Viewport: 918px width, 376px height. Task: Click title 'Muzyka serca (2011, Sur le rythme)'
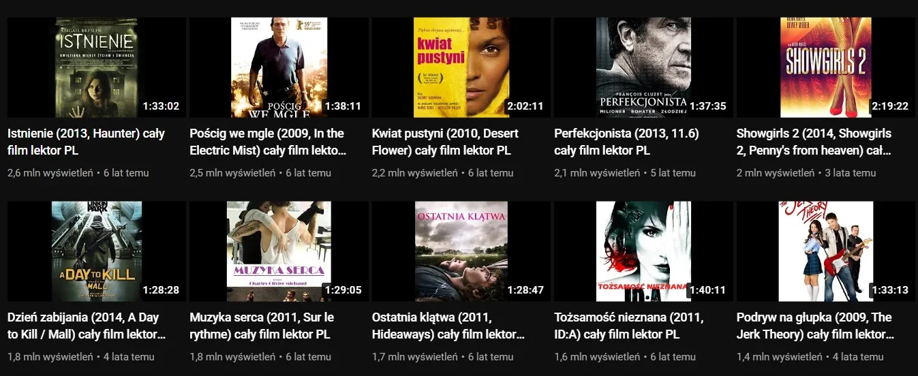262,326
